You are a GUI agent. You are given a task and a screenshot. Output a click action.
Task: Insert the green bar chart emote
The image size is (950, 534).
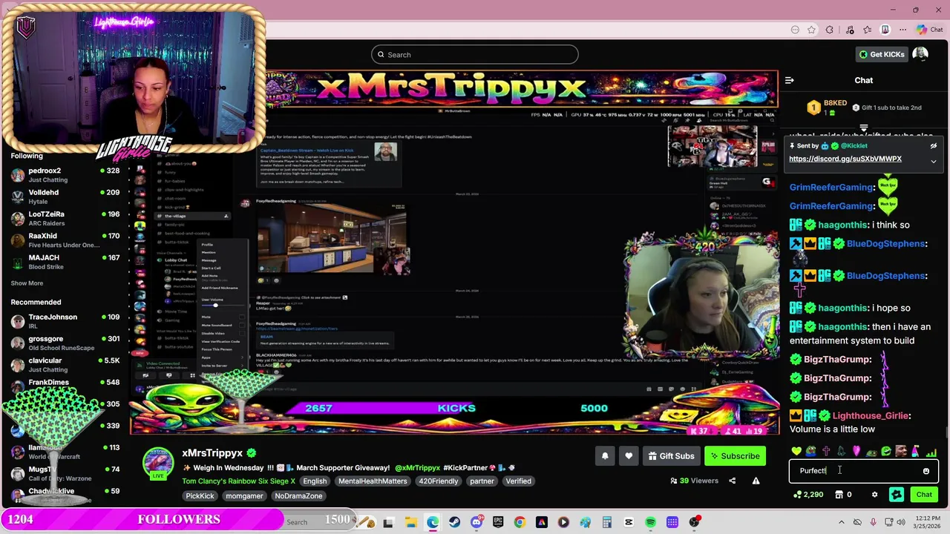(931, 451)
